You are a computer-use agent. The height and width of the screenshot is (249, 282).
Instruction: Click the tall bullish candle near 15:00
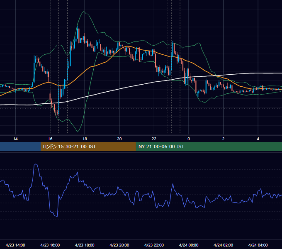(34, 69)
